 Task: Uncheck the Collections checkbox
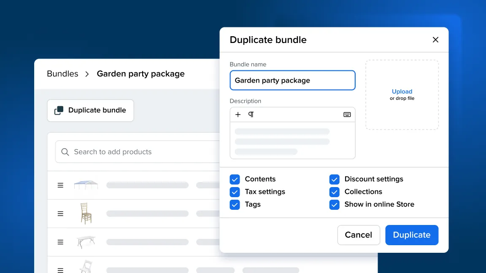334,192
